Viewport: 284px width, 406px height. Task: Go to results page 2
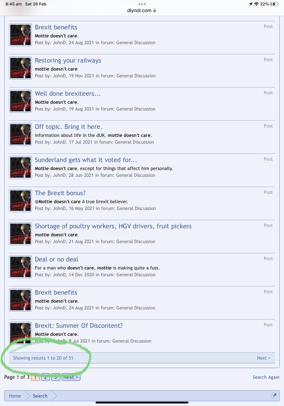click(45, 377)
